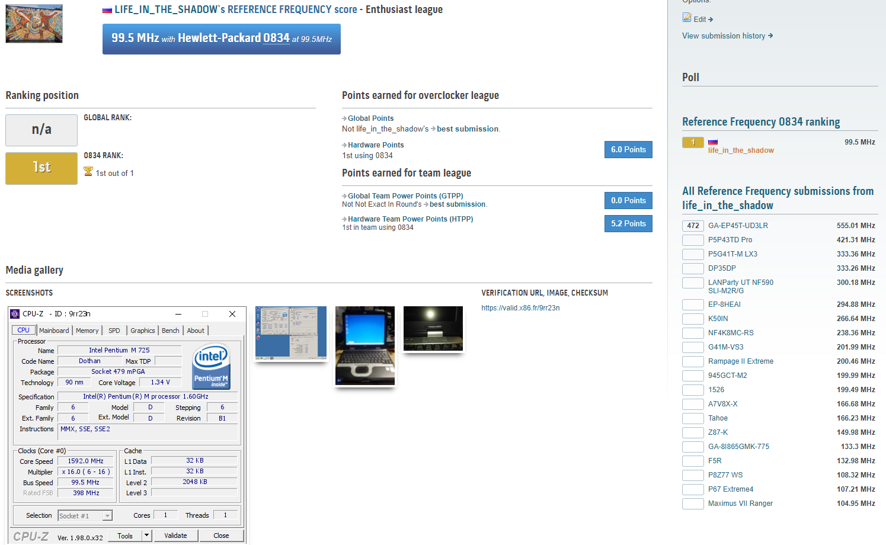The height and width of the screenshot is (545, 886).
Task: Click the 'Intel Pentium M 725' name field
Action: click(x=120, y=350)
